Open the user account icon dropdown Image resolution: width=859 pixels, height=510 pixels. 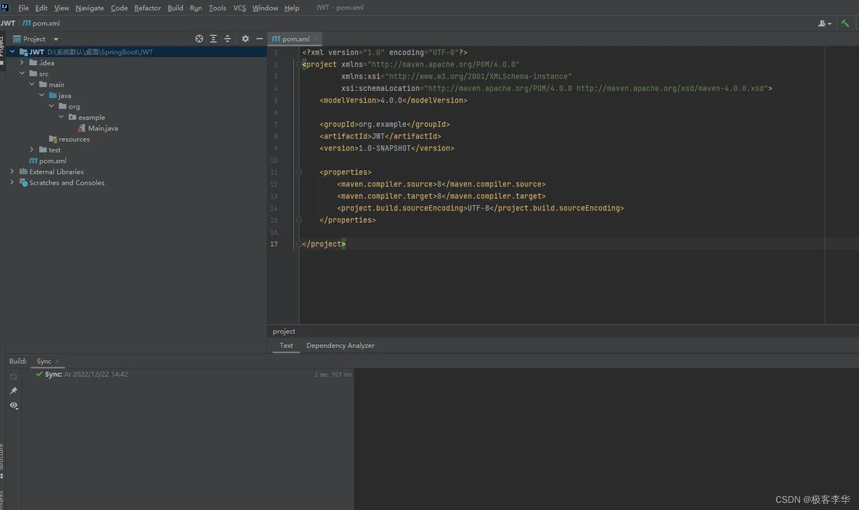click(x=825, y=23)
